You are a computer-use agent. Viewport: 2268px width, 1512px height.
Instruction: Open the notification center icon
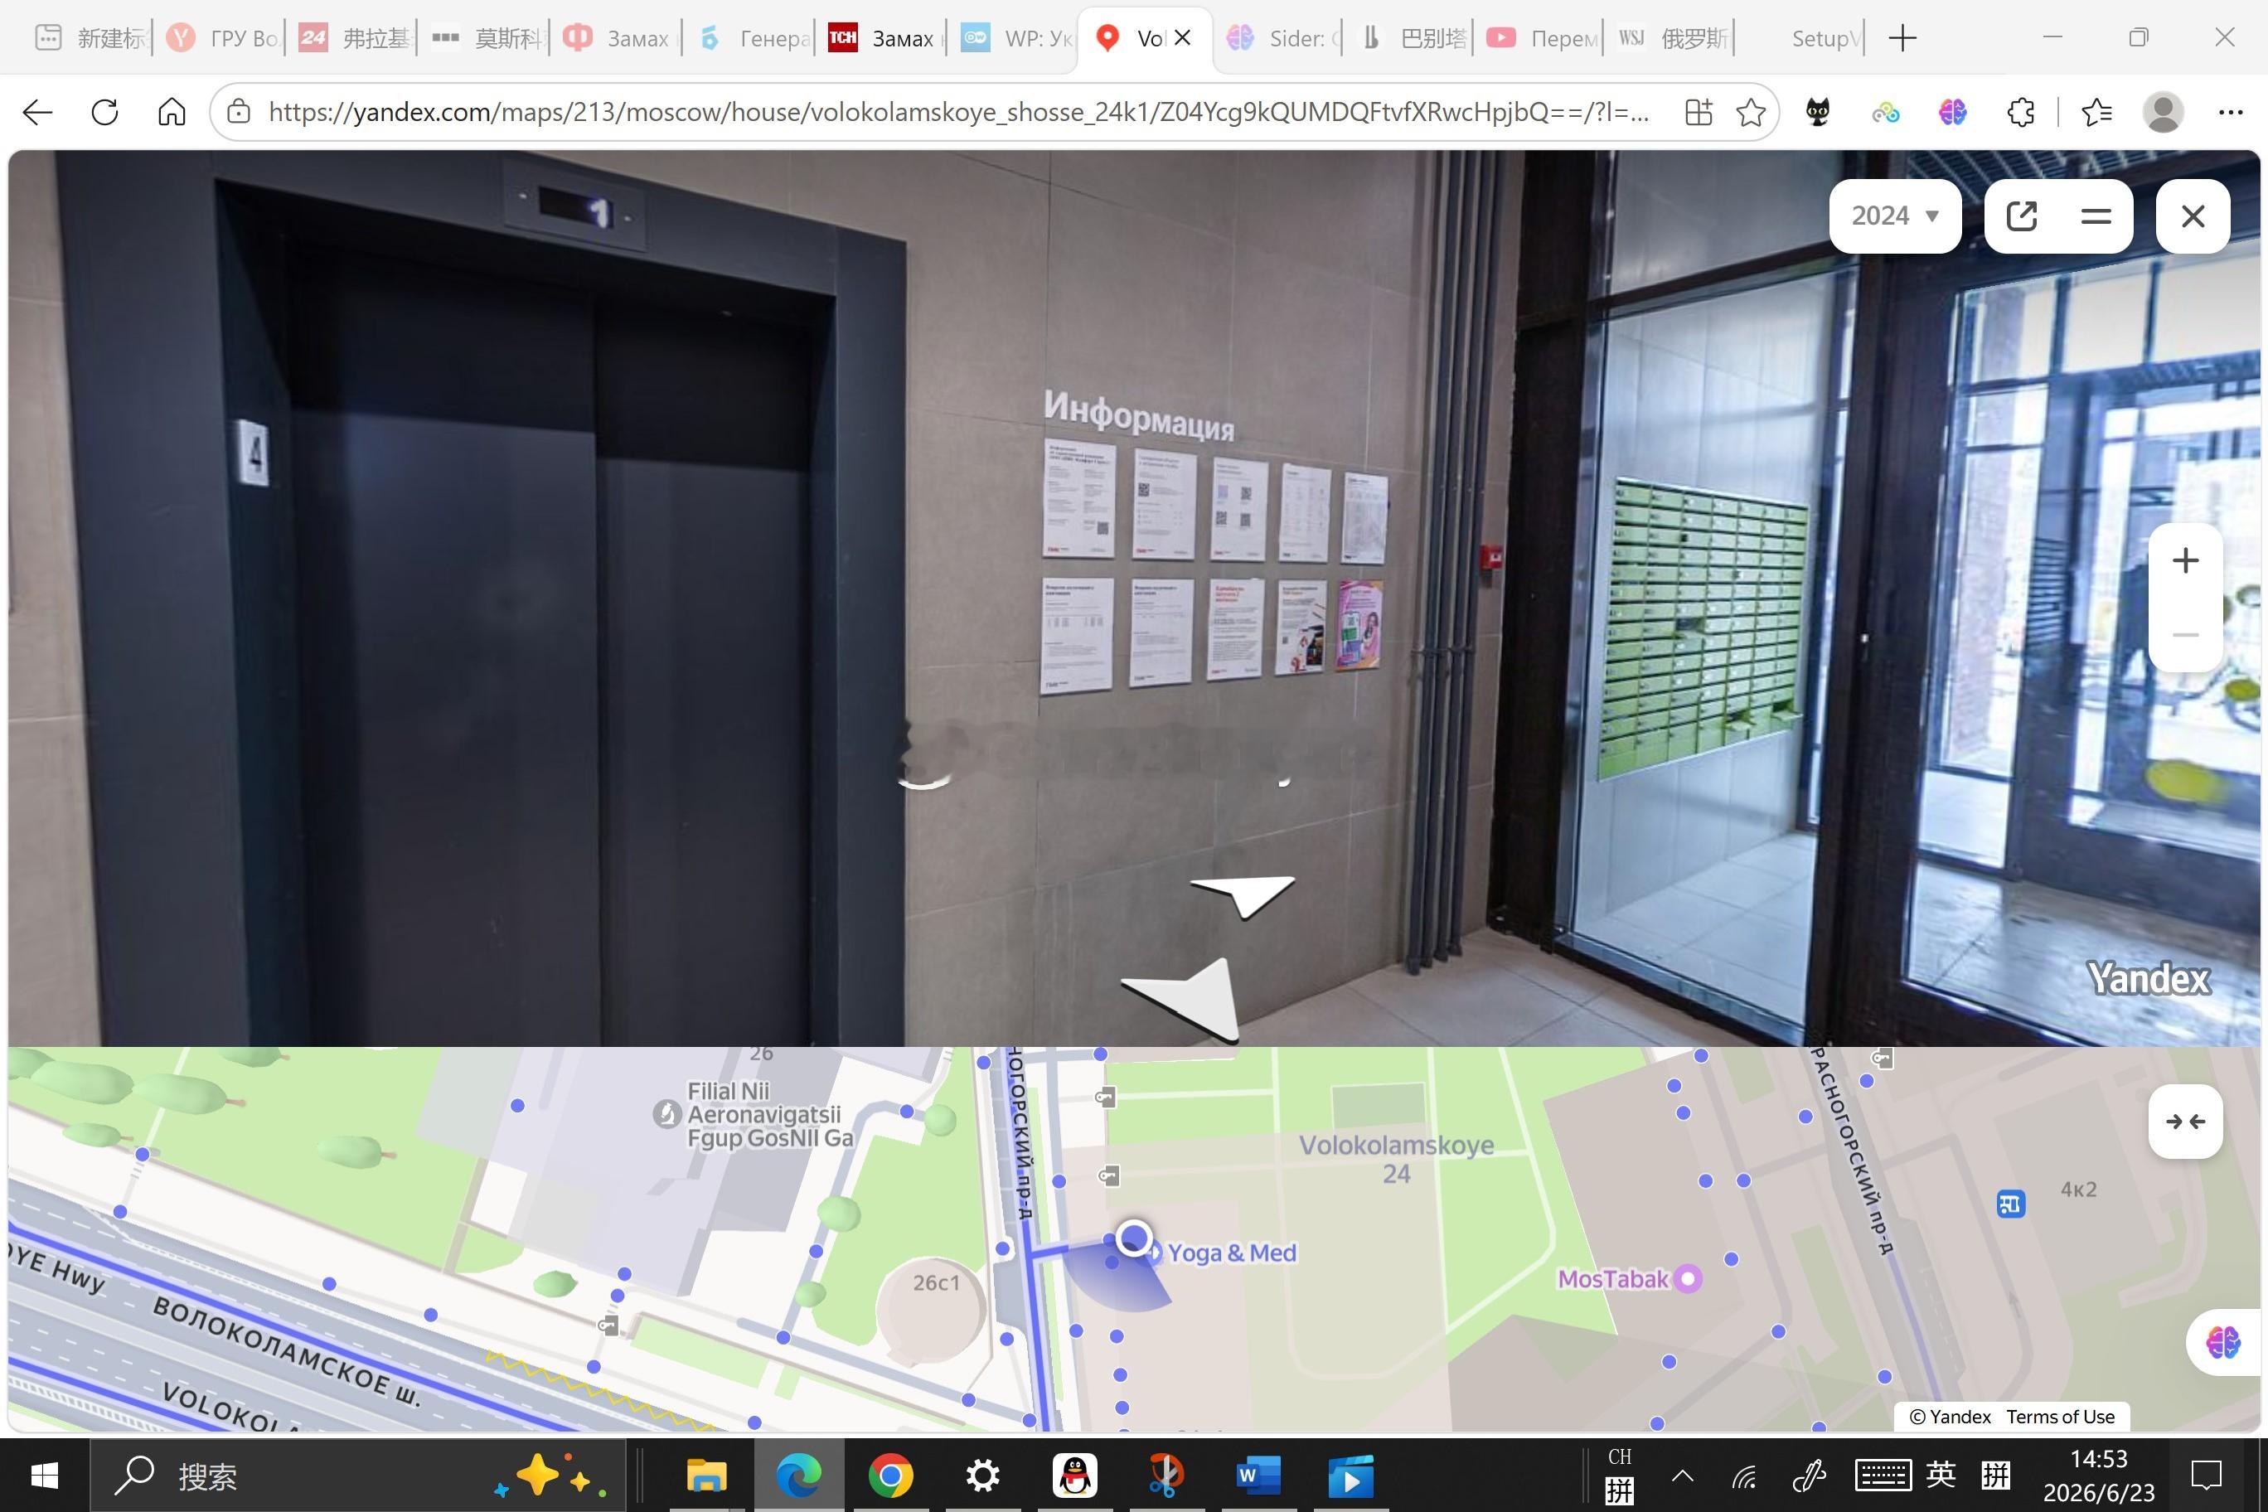(2207, 1476)
